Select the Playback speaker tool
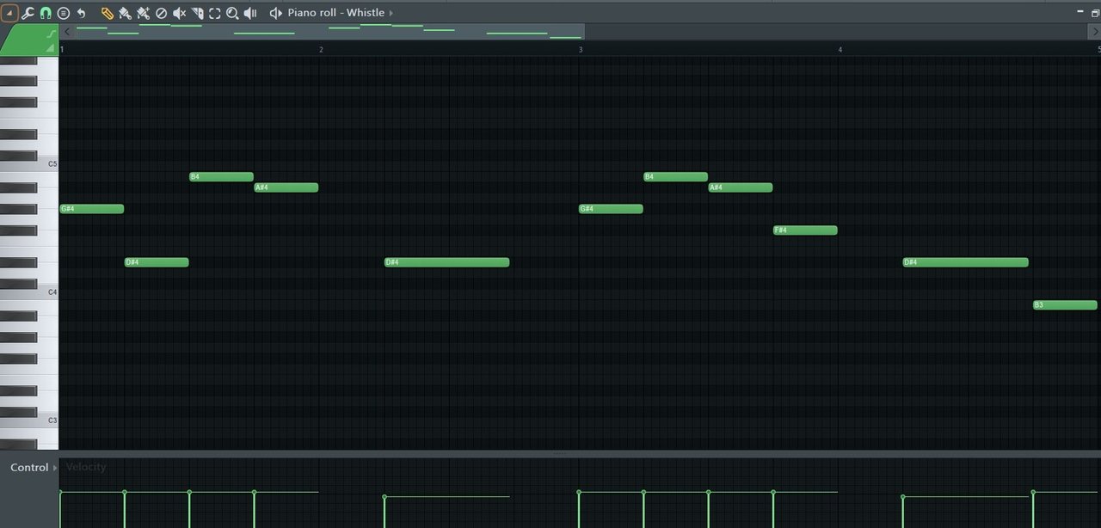 point(250,13)
